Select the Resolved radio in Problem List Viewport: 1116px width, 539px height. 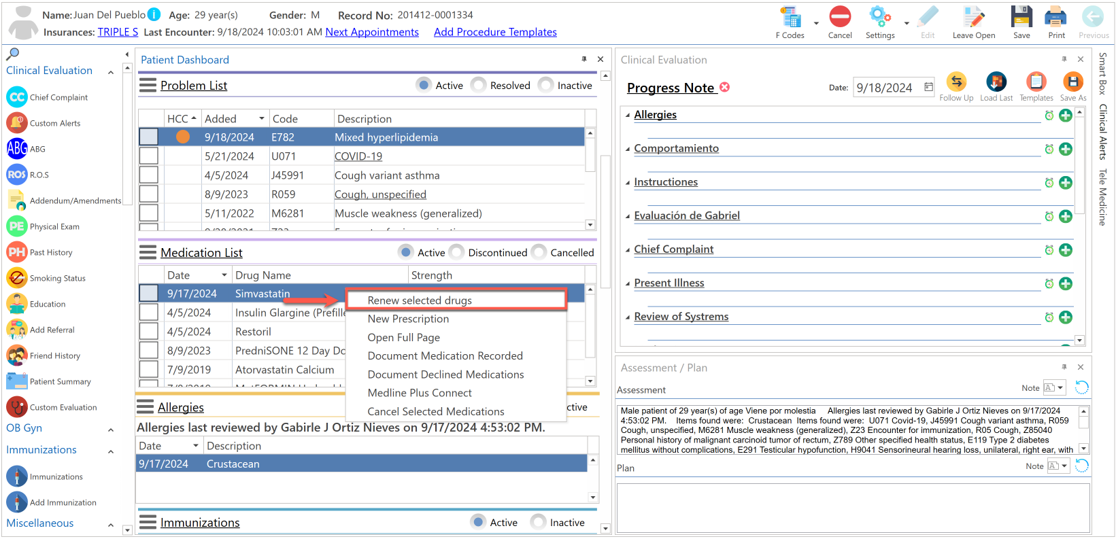tap(479, 85)
